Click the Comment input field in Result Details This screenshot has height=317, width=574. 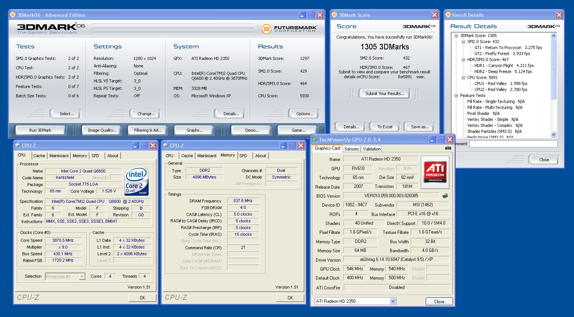point(513,144)
